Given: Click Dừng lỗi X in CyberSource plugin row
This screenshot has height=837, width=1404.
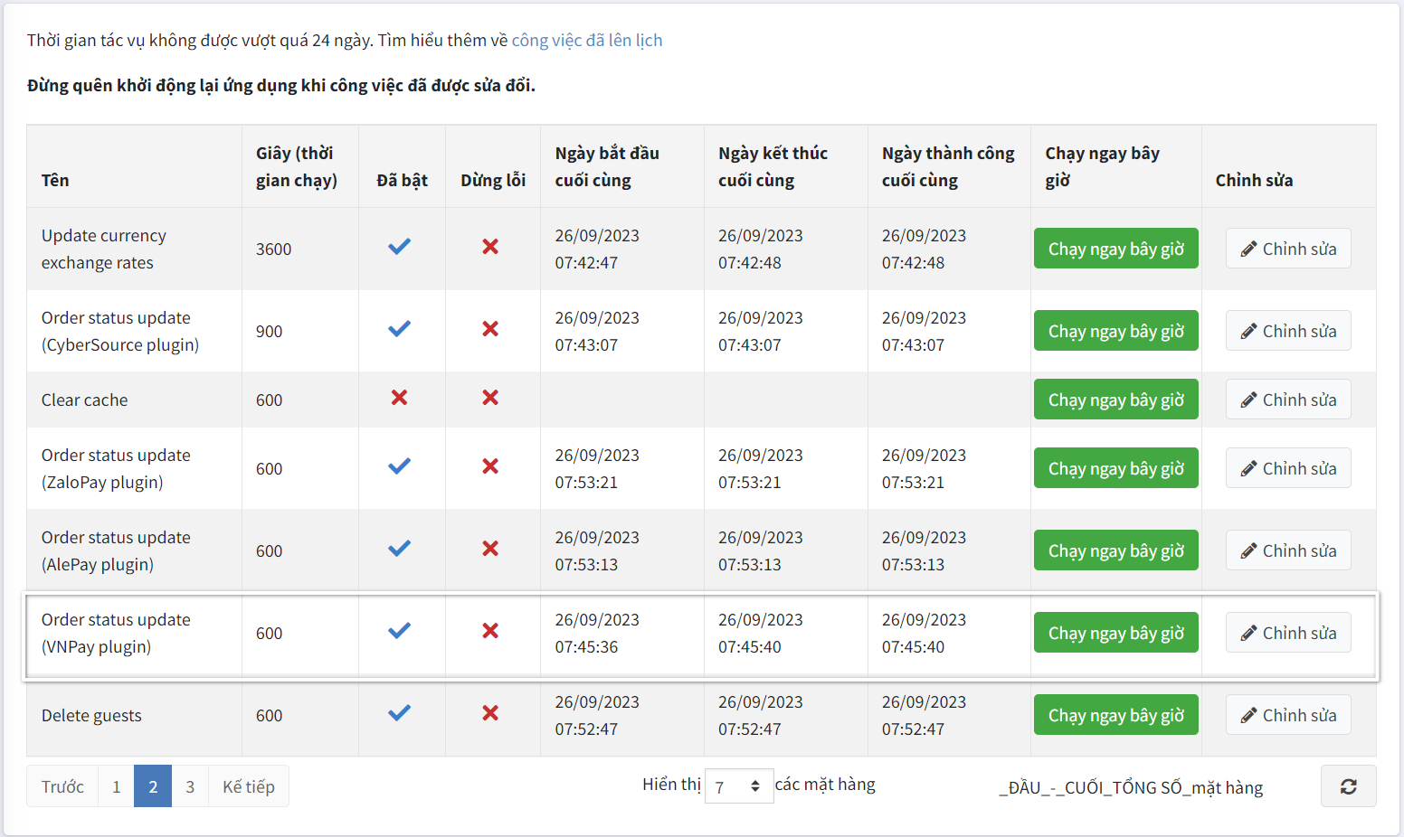Looking at the screenshot, I should 490,328.
